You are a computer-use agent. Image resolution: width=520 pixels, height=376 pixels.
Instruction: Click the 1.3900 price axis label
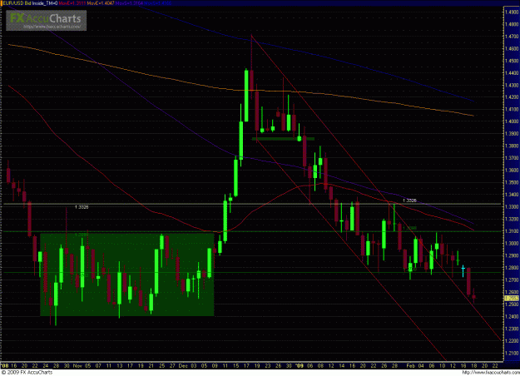[x=512, y=134]
